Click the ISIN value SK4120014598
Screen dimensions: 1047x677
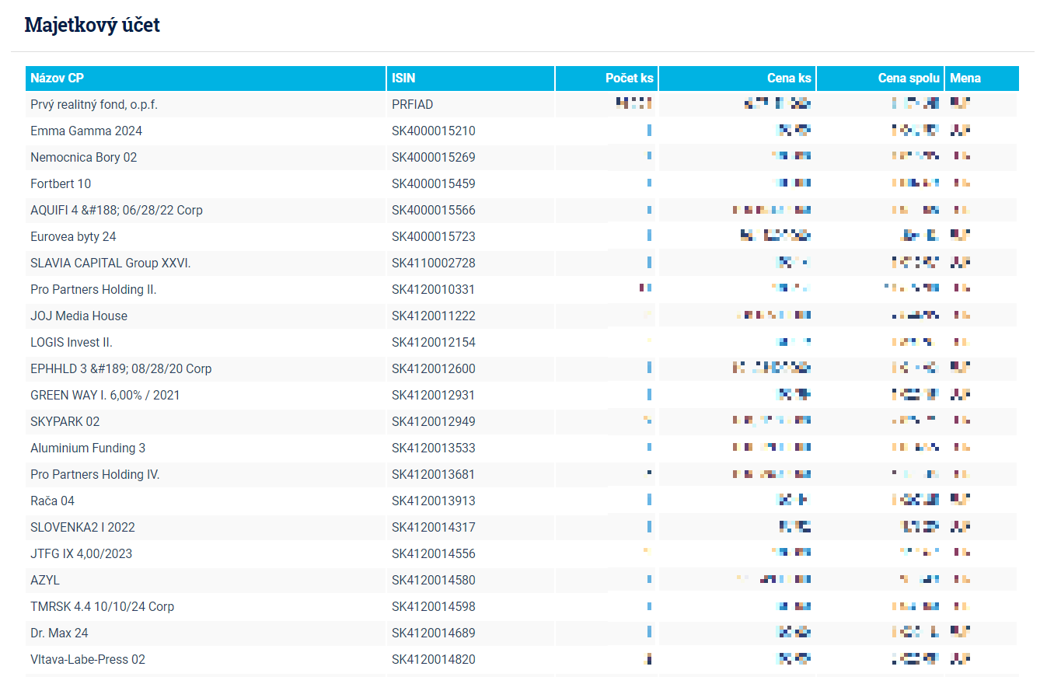coord(434,606)
